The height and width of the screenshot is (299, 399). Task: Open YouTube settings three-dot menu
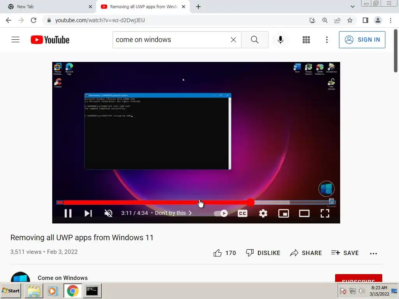[x=327, y=40]
